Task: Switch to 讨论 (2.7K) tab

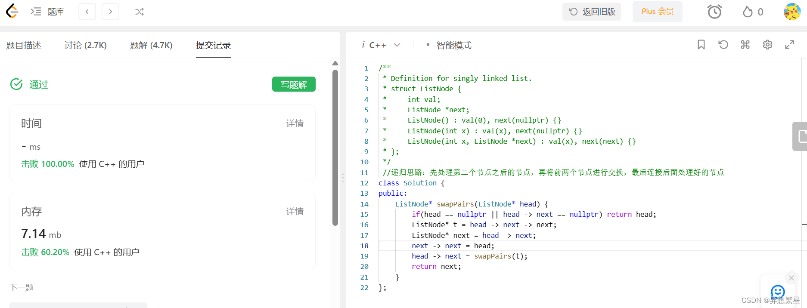Action: [85, 45]
